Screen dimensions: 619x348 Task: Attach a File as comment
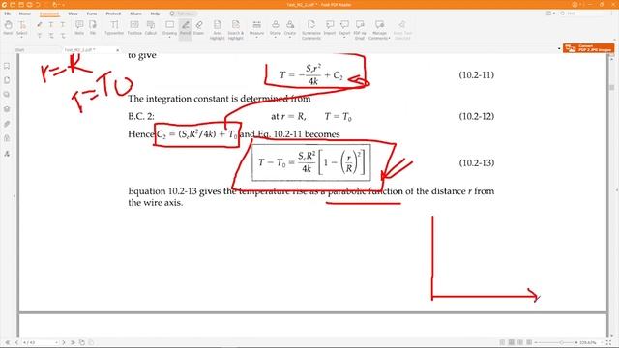pyautogui.click(x=93, y=28)
